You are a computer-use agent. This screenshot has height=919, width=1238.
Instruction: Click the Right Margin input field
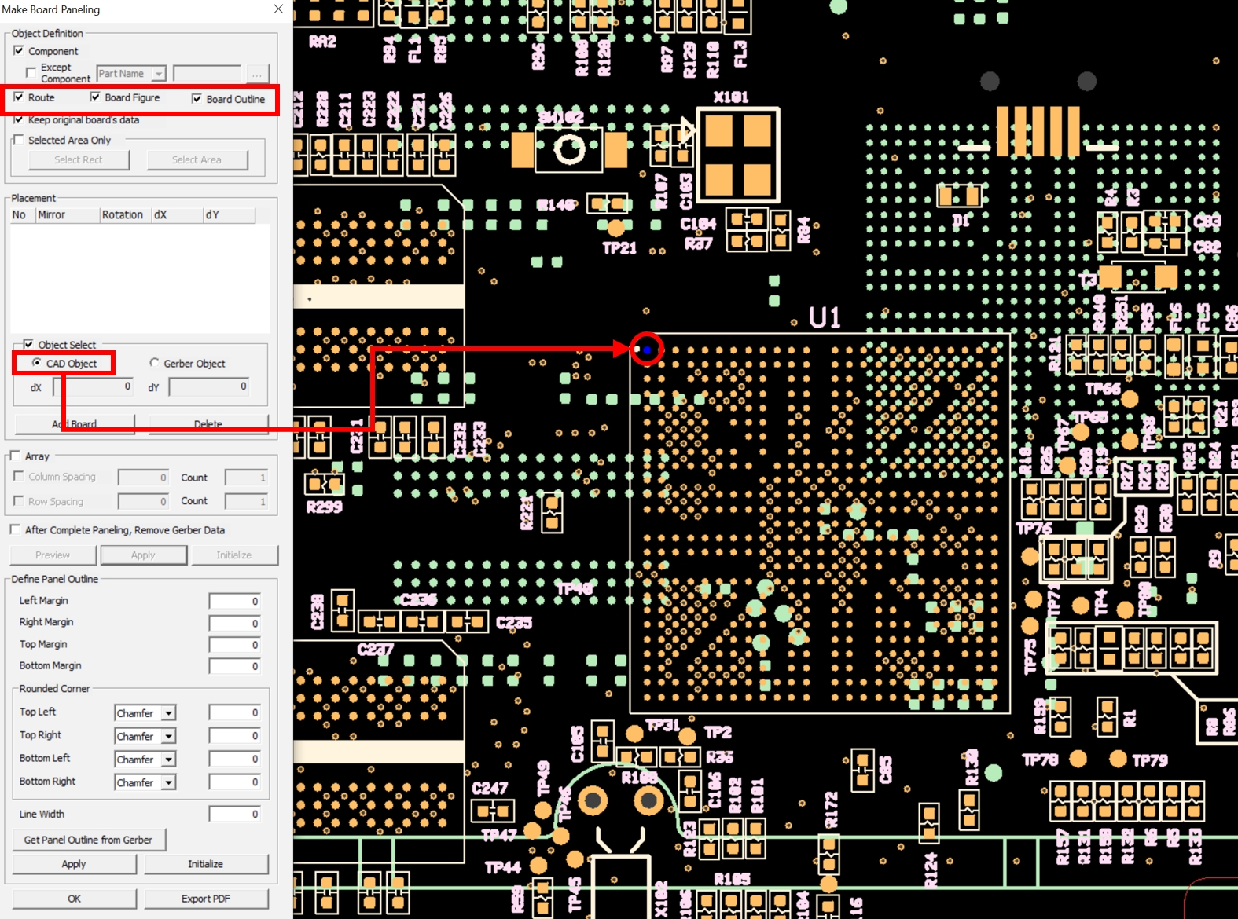[234, 624]
